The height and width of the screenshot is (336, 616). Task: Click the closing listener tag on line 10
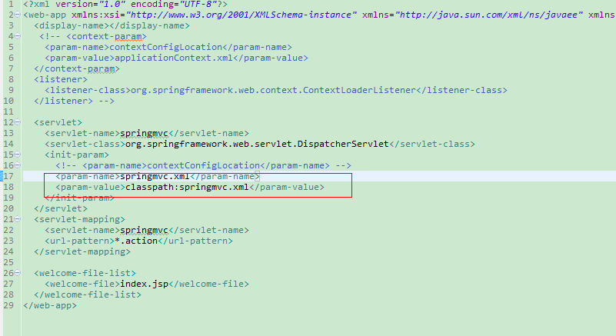point(63,101)
